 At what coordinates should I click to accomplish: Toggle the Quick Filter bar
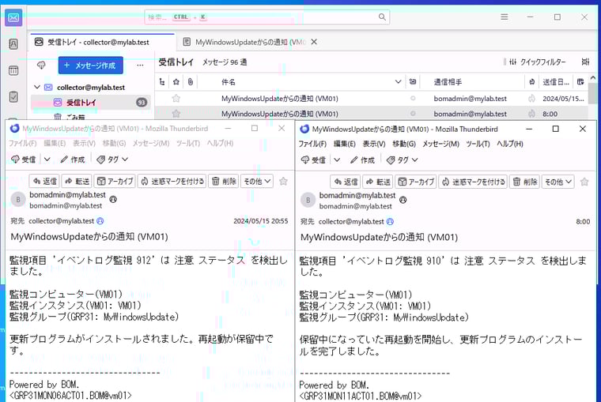[538, 62]
